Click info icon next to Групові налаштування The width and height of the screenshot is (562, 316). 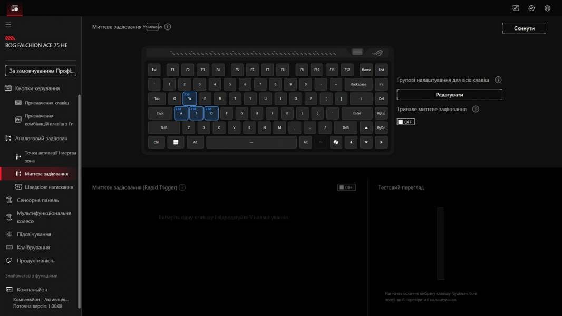[x=498, y=80]
